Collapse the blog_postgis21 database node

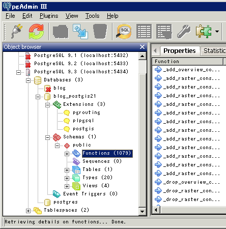(x=38, y=97)
